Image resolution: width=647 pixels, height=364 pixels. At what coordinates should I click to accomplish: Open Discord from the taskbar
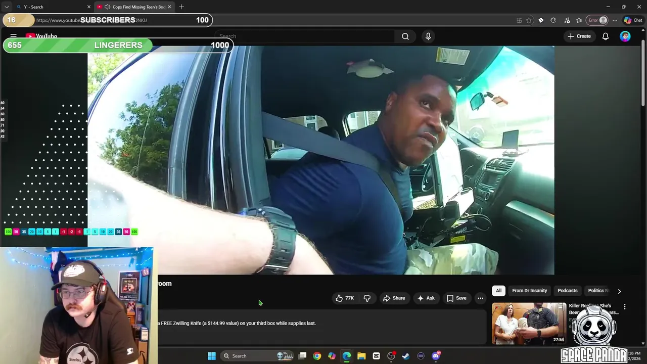click(x=436, y=356)
